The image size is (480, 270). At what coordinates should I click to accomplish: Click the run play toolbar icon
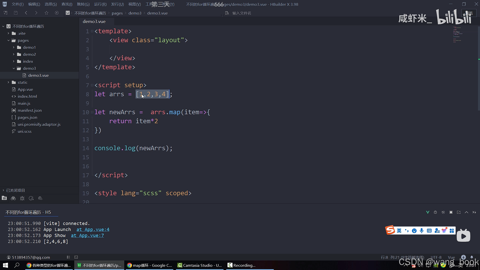57,13
